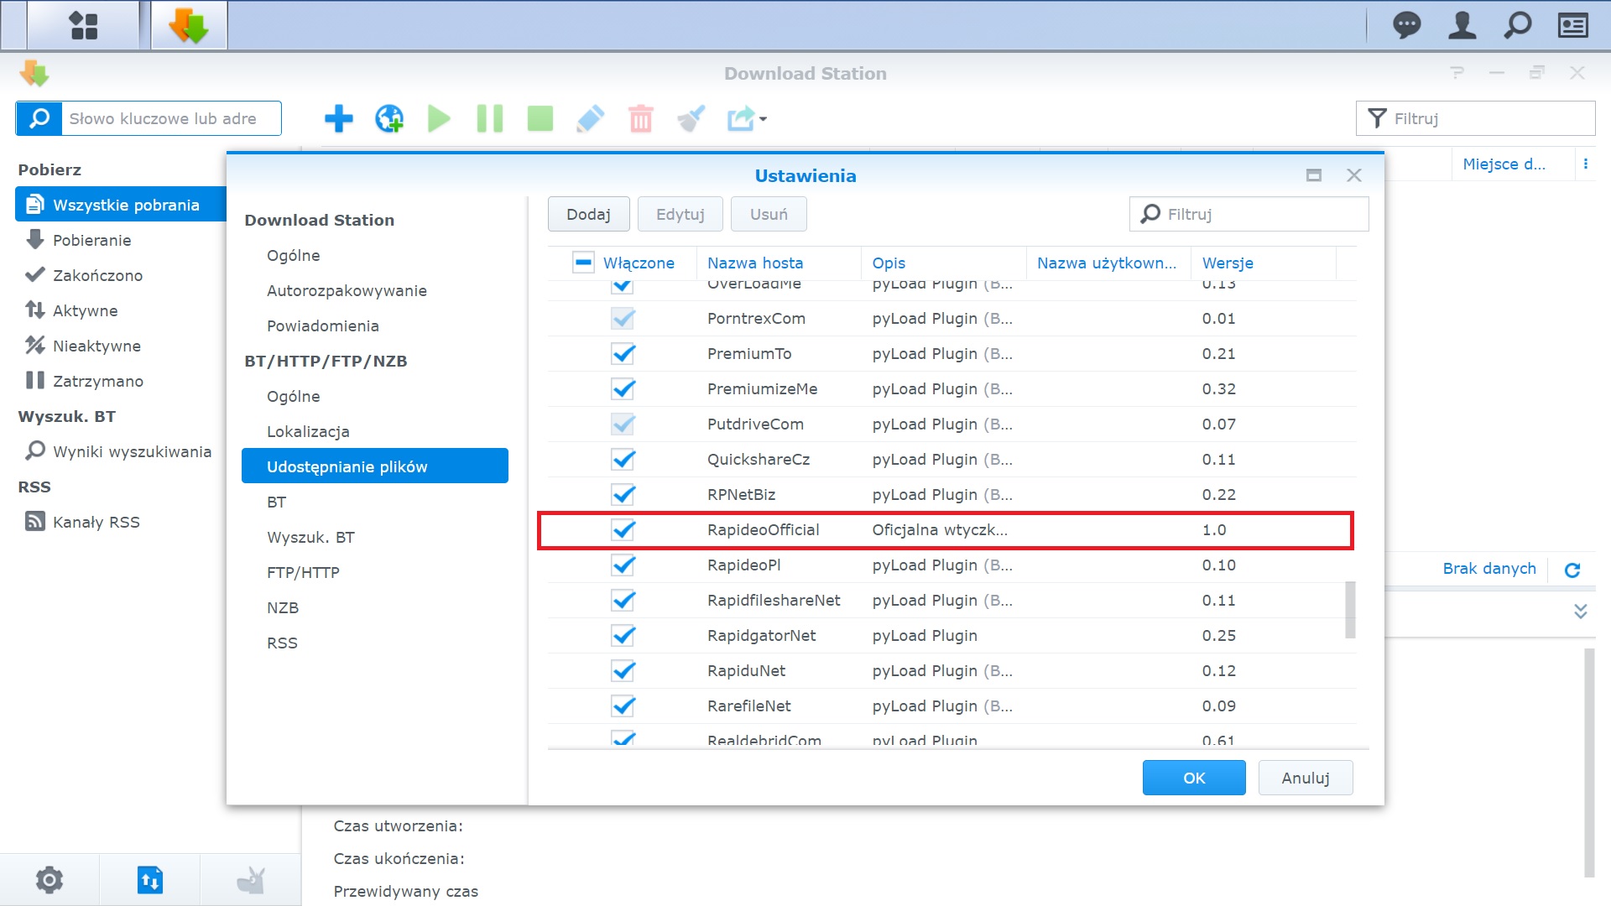This screenshot has width=1611, height=906.
Task: Select the RapiduNet host row
Action: pos(951,671)
